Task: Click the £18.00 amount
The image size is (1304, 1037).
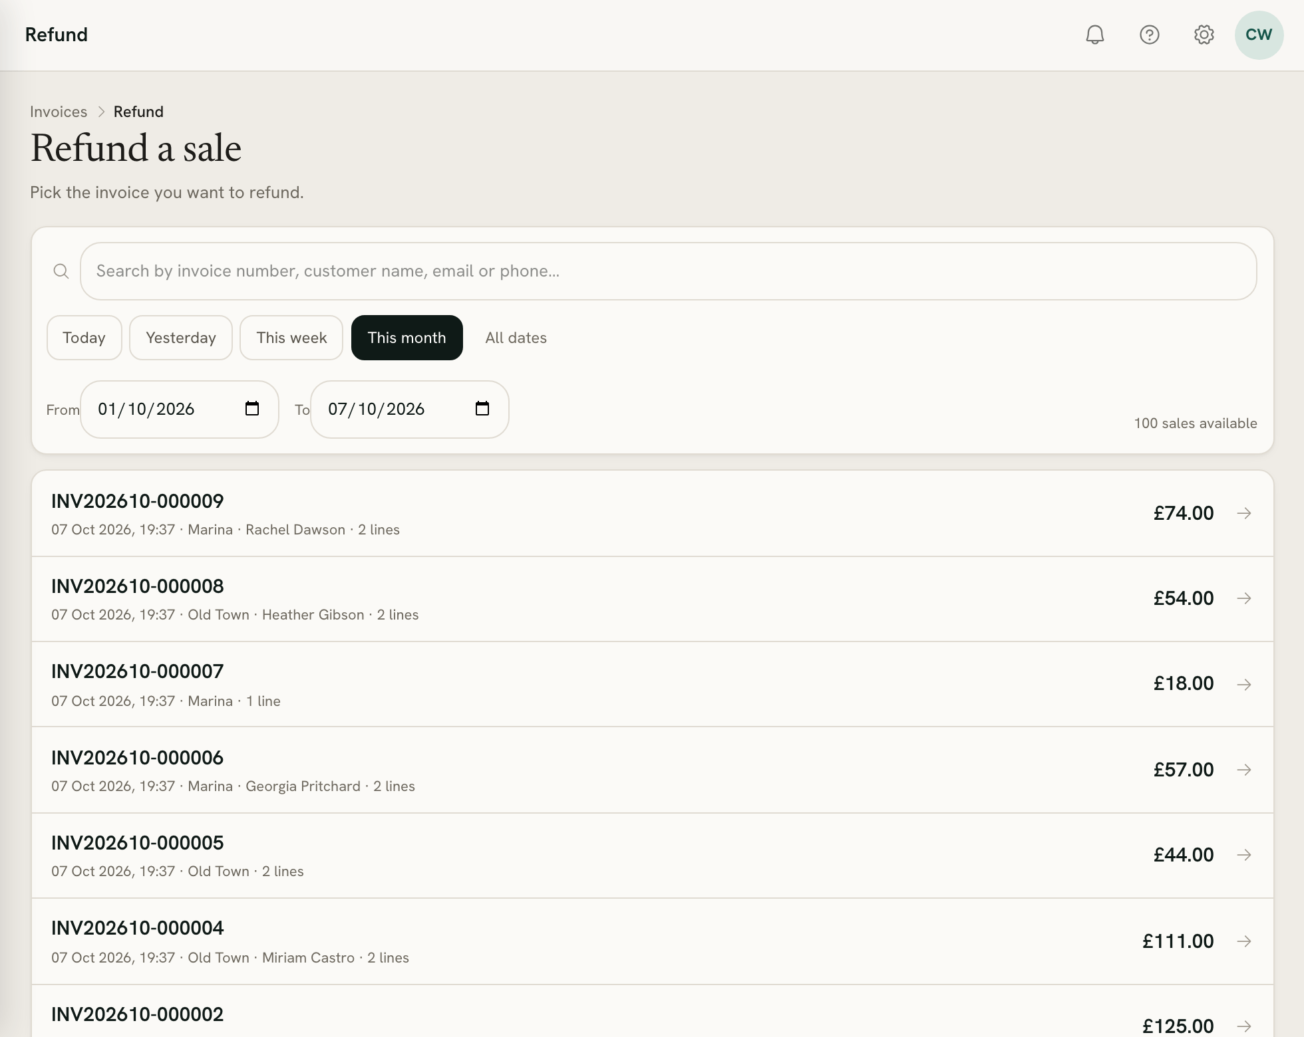Action: pyautogui.click(x=1184, y=683)
